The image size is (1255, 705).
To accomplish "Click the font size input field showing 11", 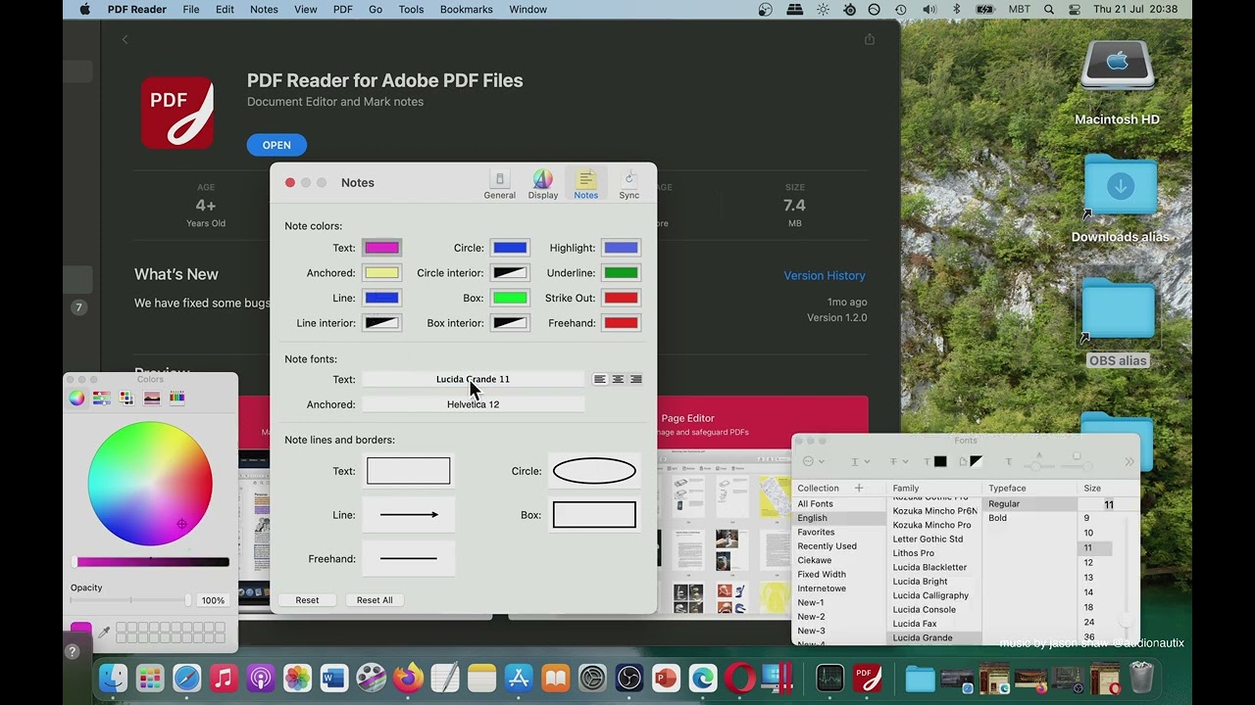I will (x=1108, y=505).
